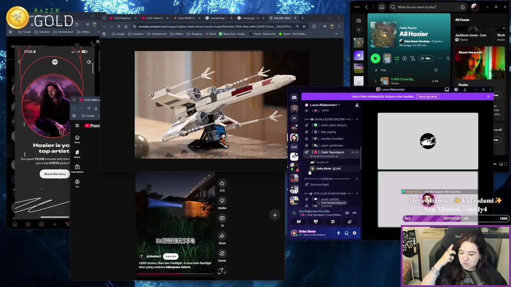Open Spotify Browse icon in search bar
The image size is (511, 287).
tap(462, 7)
